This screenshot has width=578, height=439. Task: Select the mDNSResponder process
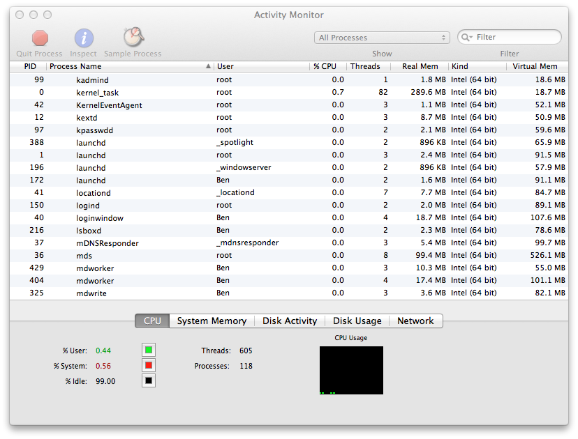click(289, 242)
